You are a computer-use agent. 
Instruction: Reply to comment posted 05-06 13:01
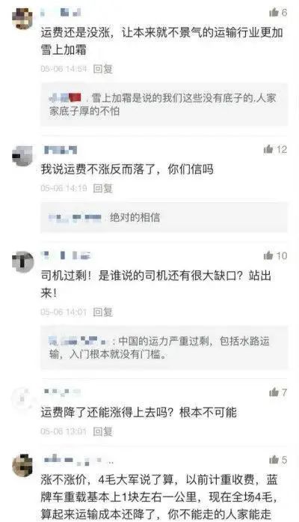tap(102, 431)
